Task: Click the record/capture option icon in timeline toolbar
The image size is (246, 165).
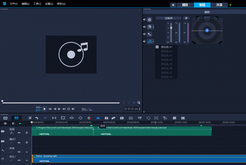Action: pos(89,118)
